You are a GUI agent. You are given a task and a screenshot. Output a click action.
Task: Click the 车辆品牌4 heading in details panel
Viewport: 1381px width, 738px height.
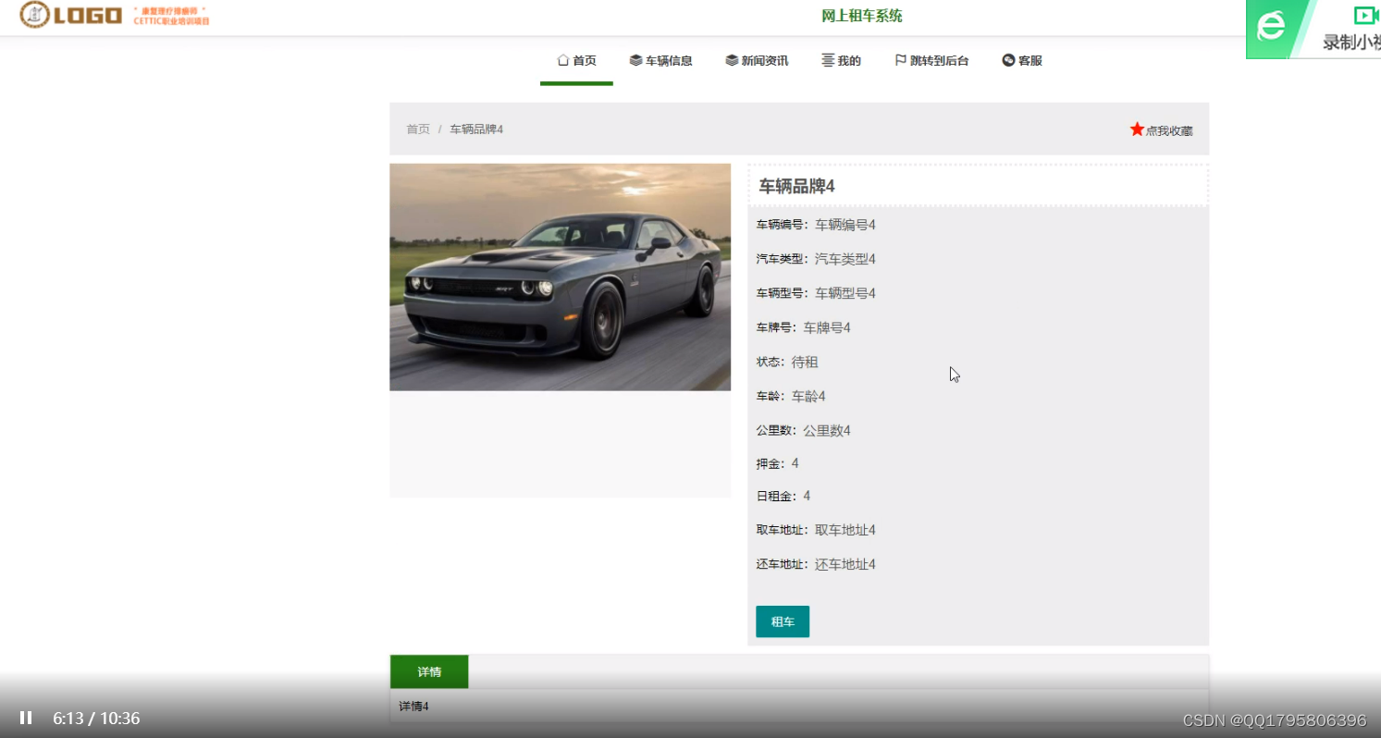[797, 186]
